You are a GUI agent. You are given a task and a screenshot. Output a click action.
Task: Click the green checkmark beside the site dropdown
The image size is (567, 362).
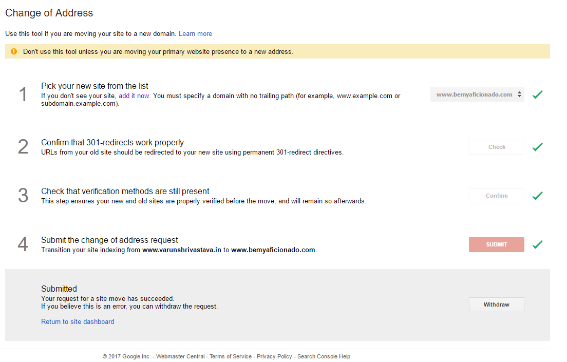537,94
